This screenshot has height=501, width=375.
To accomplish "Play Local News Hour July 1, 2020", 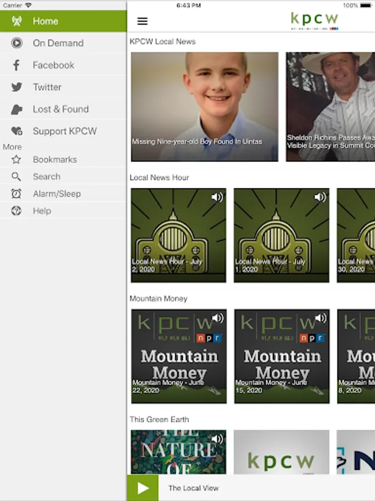I will tap(282, 235).
